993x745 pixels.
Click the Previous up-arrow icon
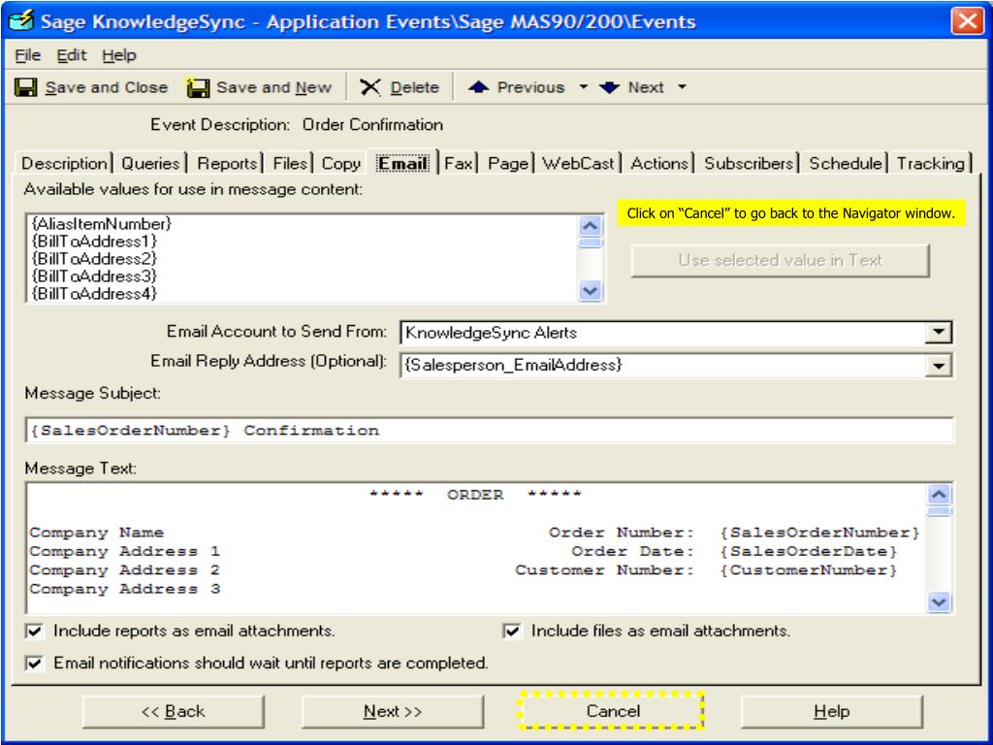tap(478, 87)
